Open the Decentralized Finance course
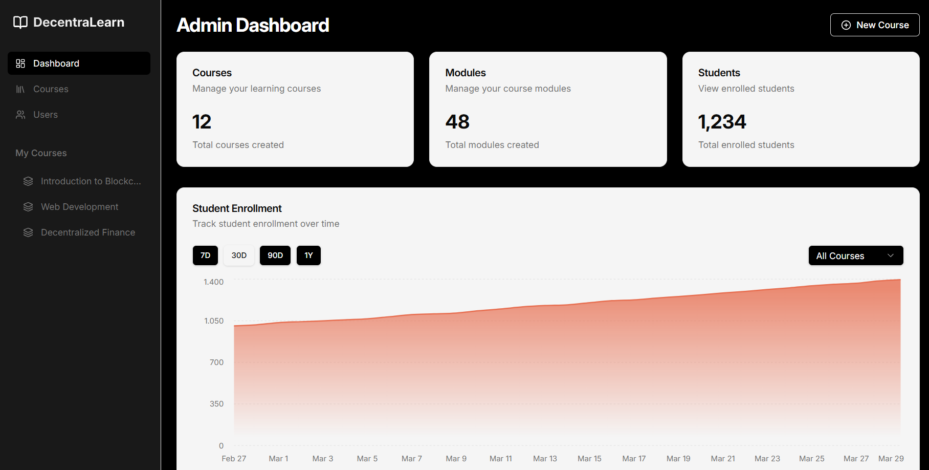The image size is (929, 470). [x=83, y=232]
